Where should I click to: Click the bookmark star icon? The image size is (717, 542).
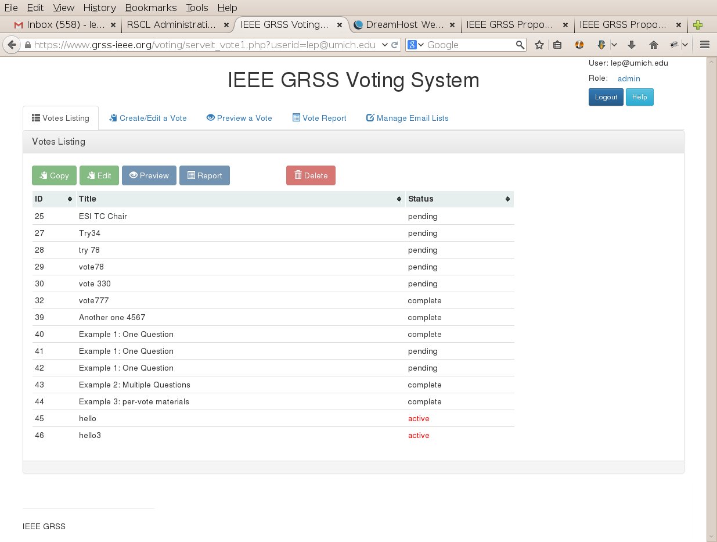(x=539, y=45)
